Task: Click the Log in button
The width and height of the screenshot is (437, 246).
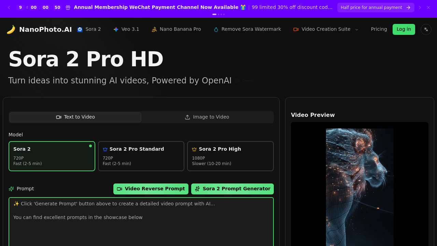Action: 404,29
